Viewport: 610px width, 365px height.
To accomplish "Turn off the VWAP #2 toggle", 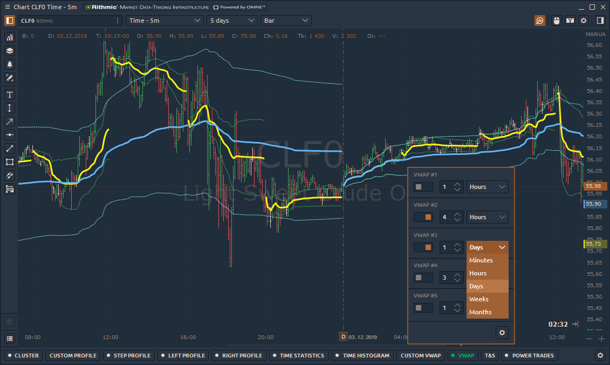I will click(423, 217).
